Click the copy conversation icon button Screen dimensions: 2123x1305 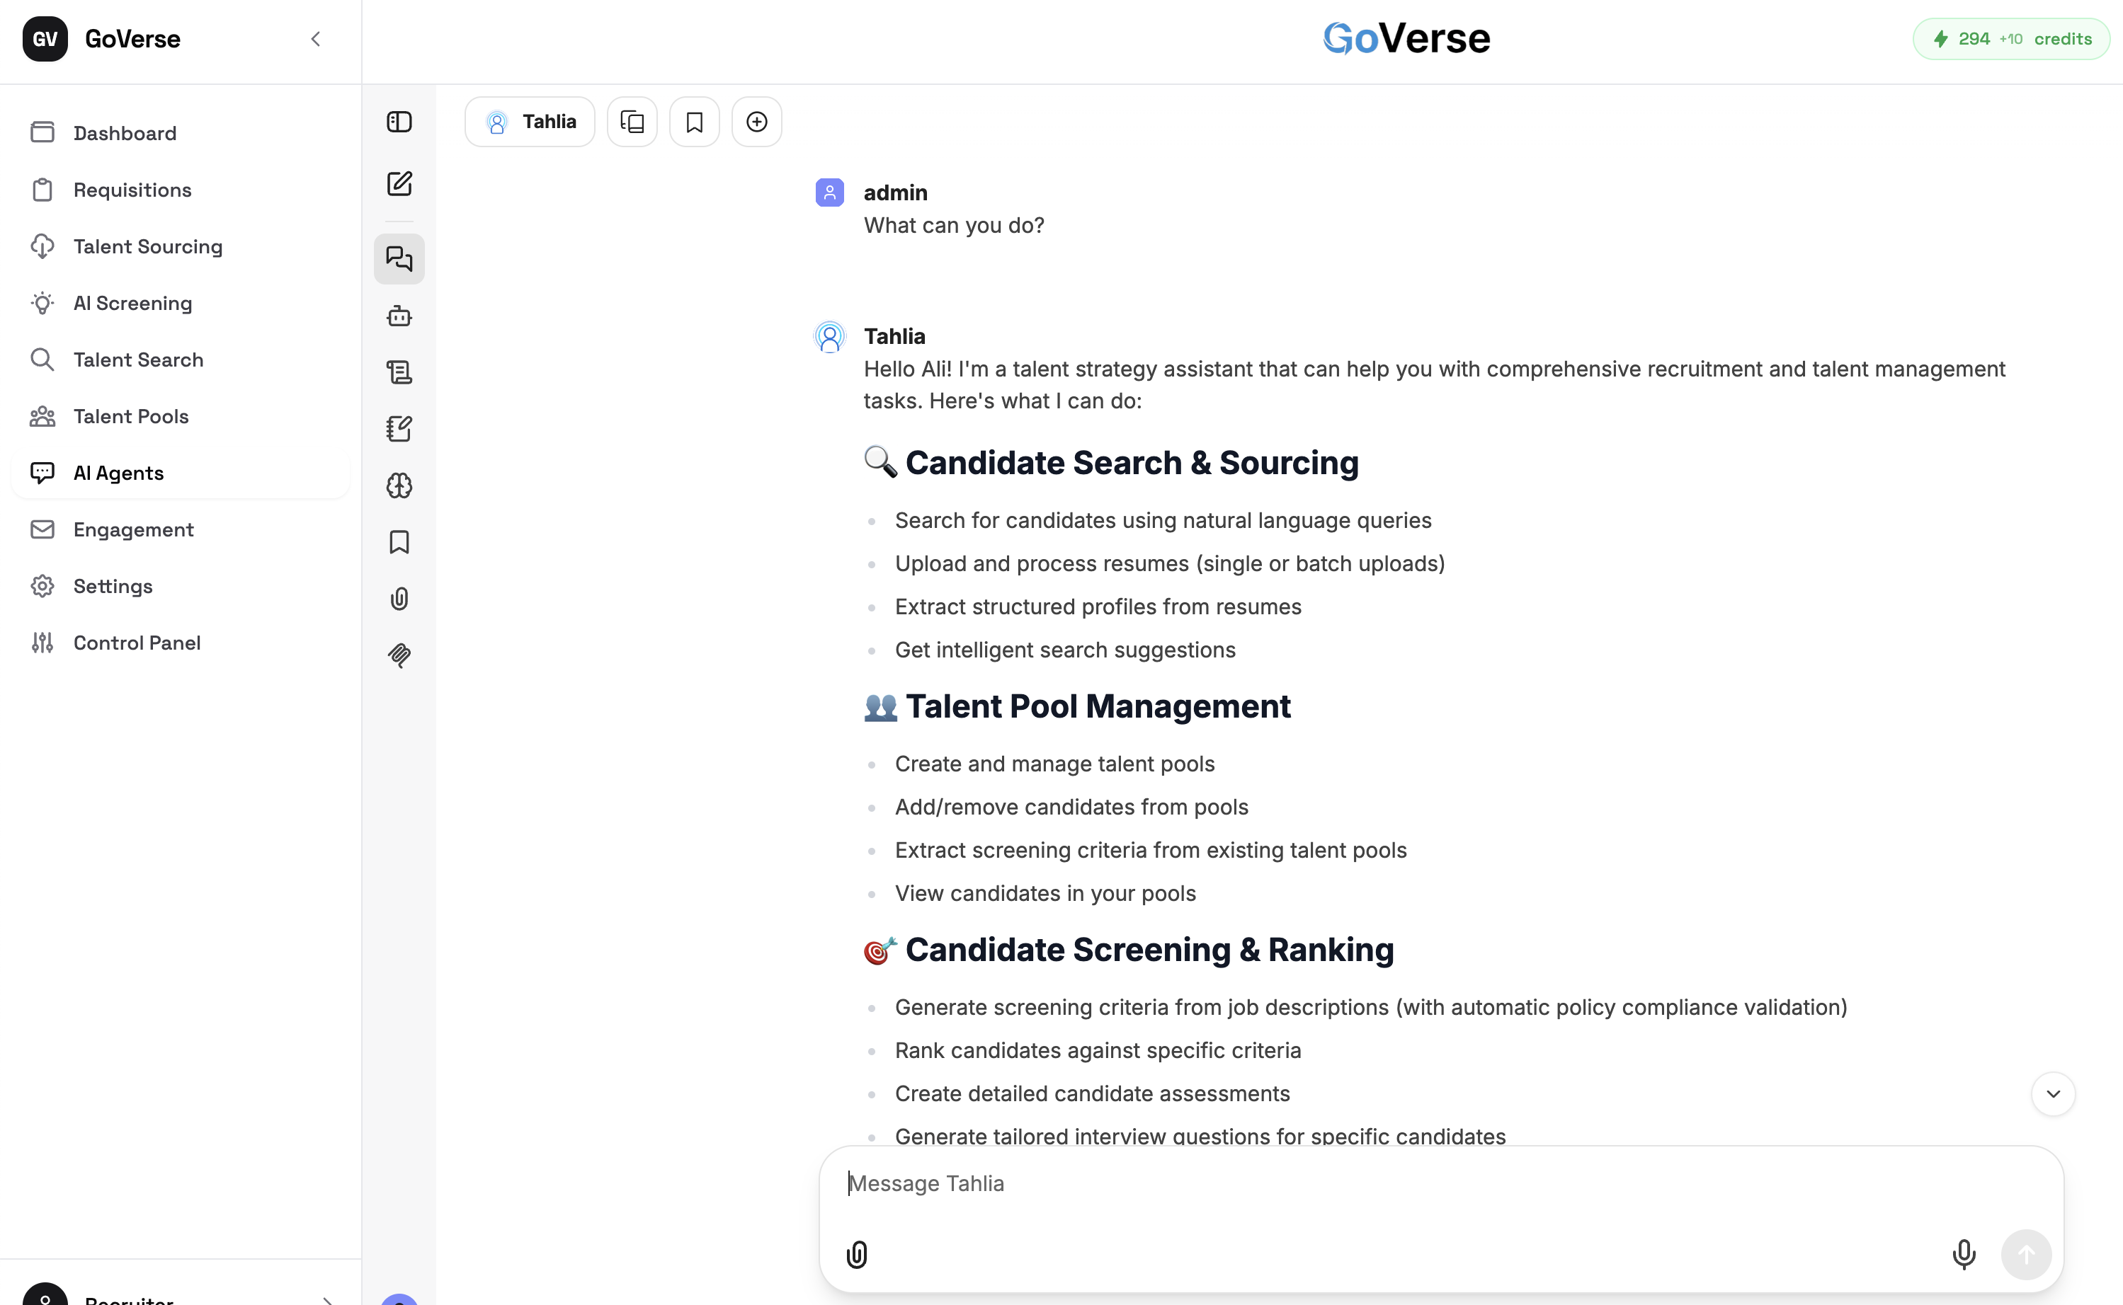[632, 122]
